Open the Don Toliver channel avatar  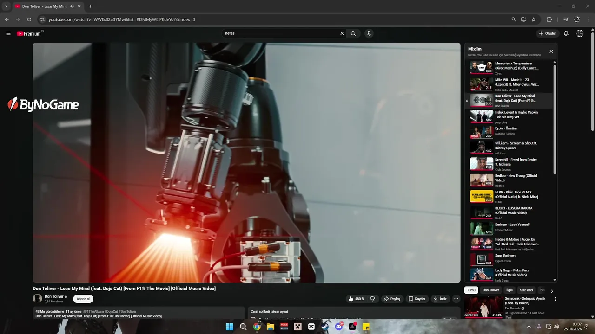tap(37, 299)
